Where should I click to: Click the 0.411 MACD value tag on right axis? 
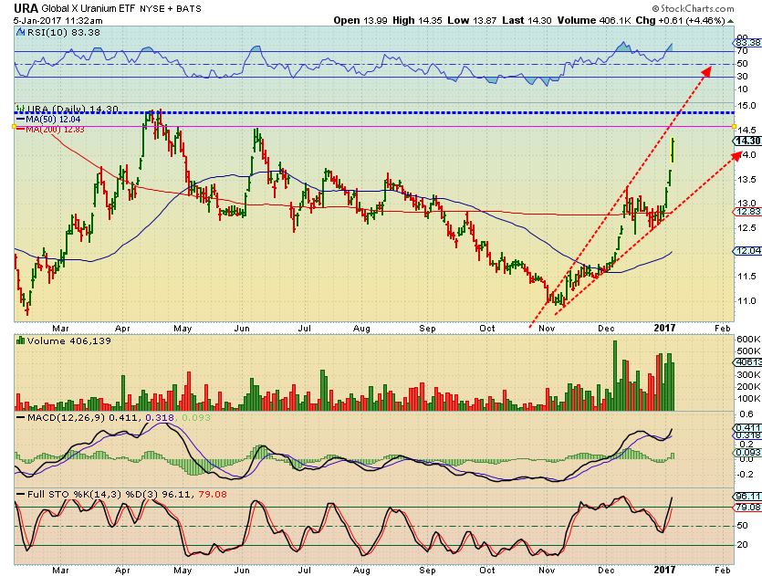pos(748,428)
